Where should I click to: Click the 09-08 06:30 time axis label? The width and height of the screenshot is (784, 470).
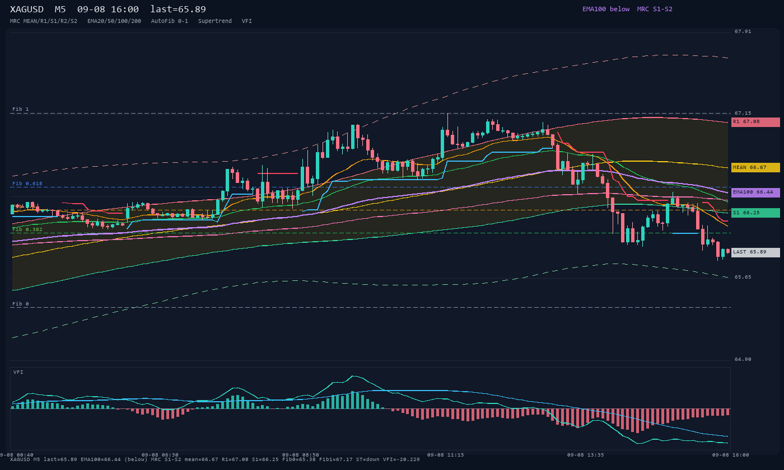point(160,455)
